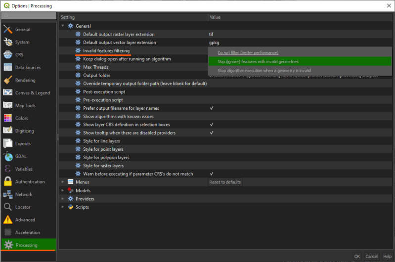The height and width of the screenshot is (262, 395).
Task: Click the Map Tools icon
Action: (8, 105)
